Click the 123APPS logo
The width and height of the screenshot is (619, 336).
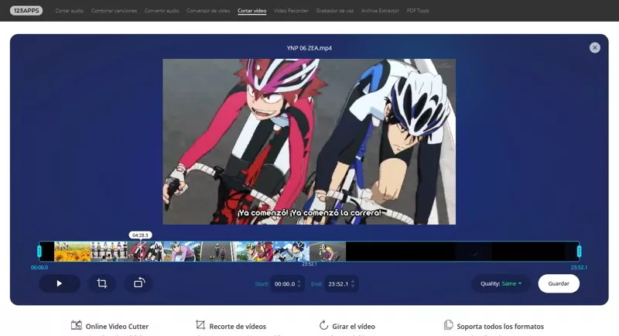pos(29,11)
